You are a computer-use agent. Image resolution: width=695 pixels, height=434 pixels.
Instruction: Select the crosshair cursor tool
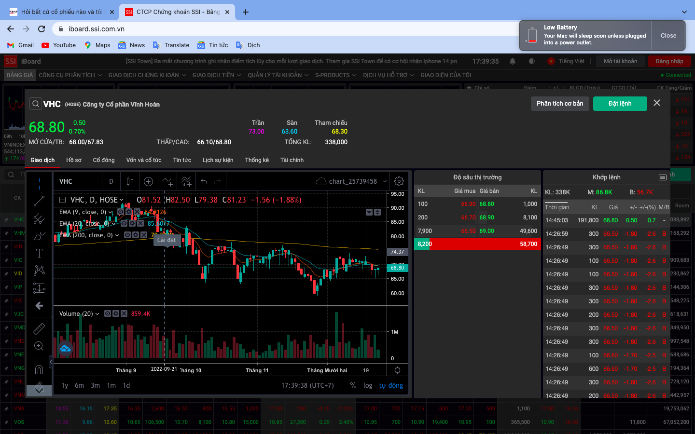pos(39,183)
